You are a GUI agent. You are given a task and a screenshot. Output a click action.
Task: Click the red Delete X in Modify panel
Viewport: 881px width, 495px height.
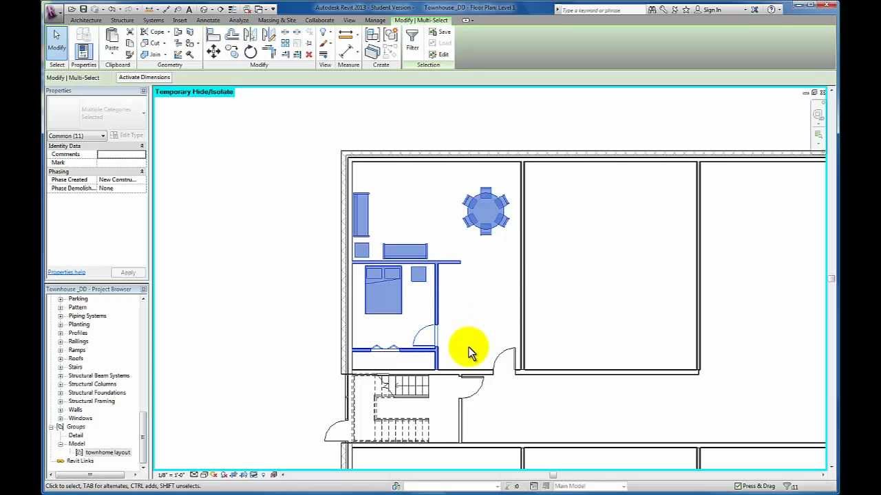[308, 54]
